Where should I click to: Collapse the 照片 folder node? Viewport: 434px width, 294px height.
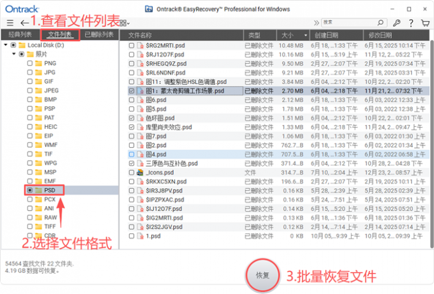tap(14, 54)
